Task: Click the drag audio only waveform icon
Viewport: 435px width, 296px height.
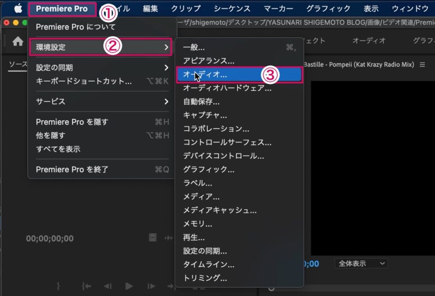Action: click(x=169, y=238)
